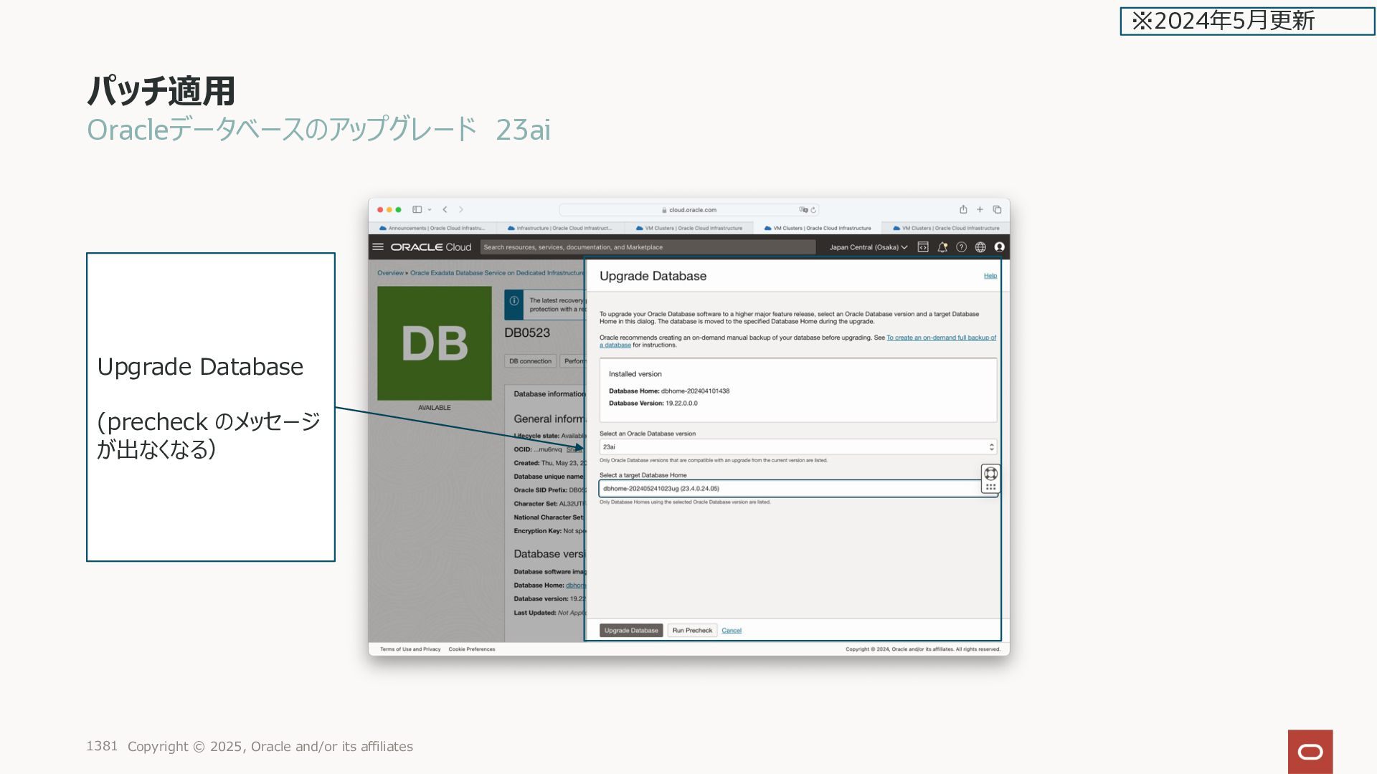Click the help question mark icon
Viewport: 1377px width, 774px height.
click(961, 247)
